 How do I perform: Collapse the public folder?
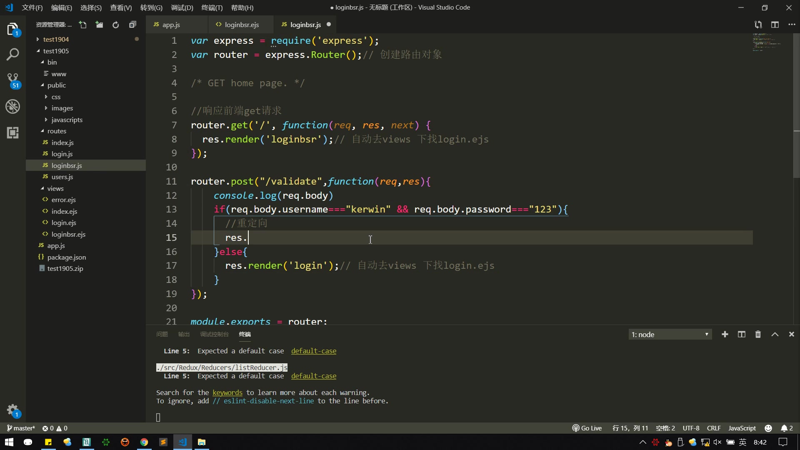click(56, 85)
